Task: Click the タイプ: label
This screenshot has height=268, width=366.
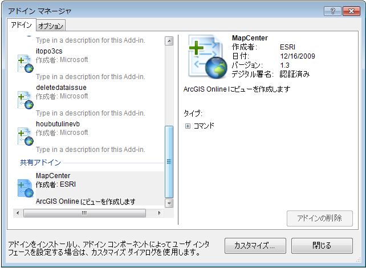Action: pyautogui.click(x=193, y=113)
